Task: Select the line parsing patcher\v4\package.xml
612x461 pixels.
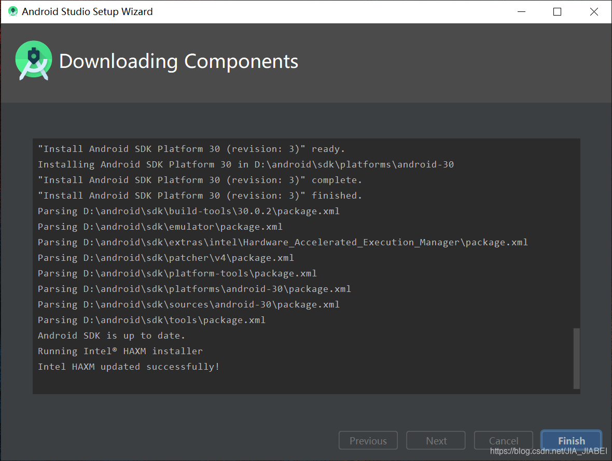Action: click(166, 258)
